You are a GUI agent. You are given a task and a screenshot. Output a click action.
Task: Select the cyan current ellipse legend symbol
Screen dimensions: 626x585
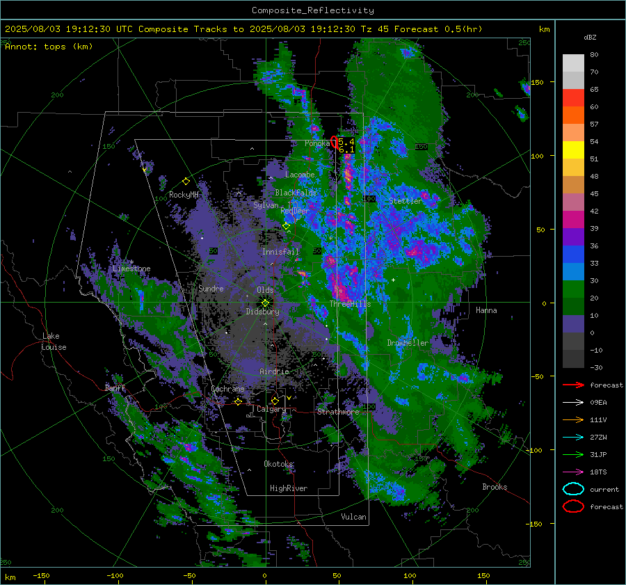coord(573,489)
